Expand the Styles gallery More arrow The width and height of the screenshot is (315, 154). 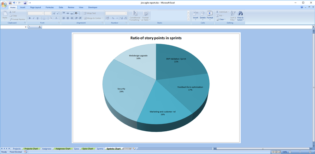point(189,19)
